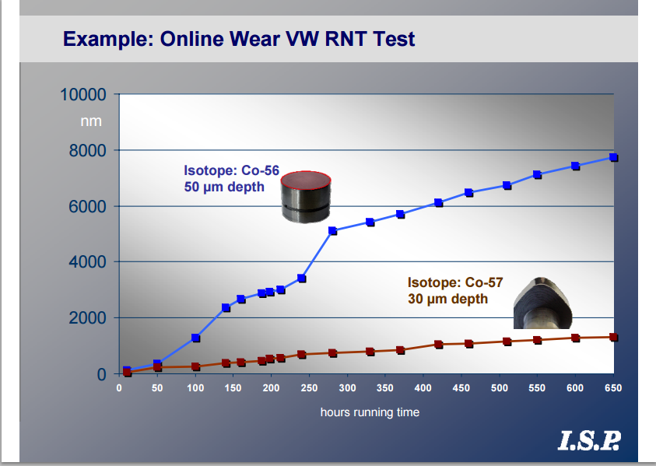Click the red data point near 510 hours
This screenshot has height=466, width=656.
coord(507,342)
